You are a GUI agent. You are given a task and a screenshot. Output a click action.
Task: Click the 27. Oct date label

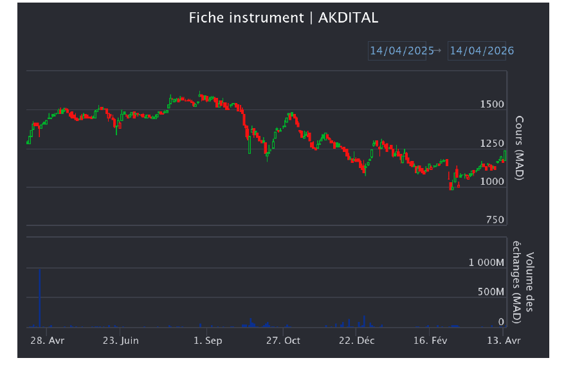tap(283, 341)
